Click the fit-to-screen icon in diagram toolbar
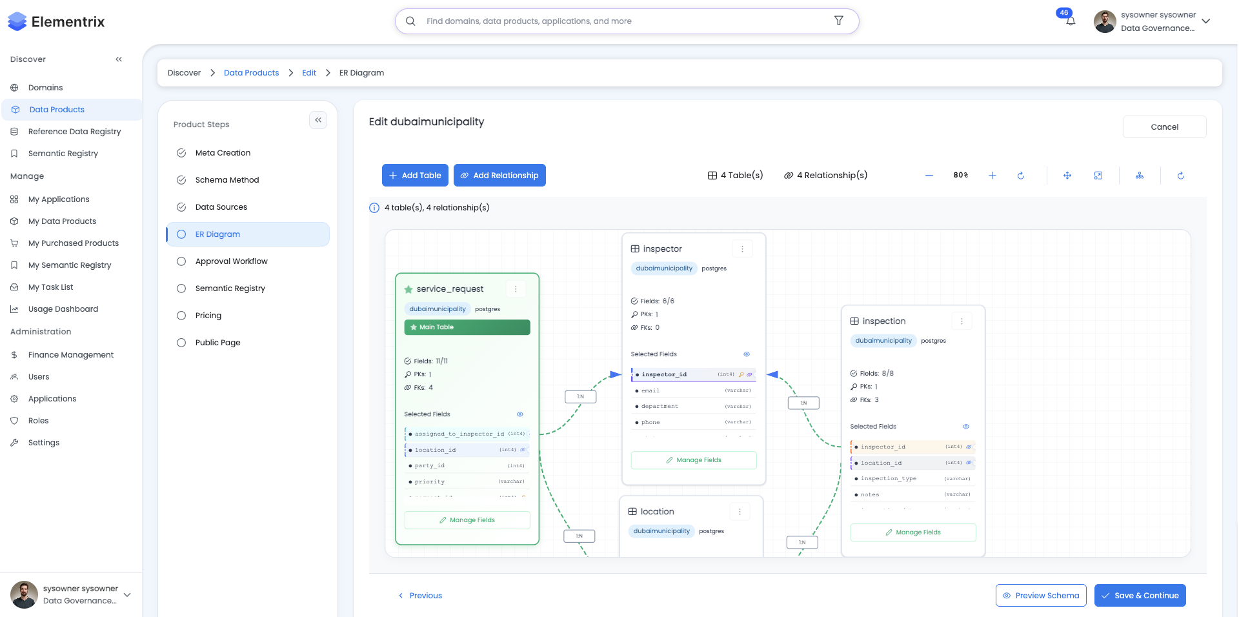Image resolution: width=1239 pixels, height=617 pixels. (1098, 176)
